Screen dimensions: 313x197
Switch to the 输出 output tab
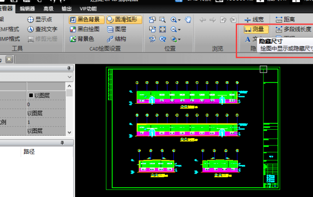(x=66, y=9)
